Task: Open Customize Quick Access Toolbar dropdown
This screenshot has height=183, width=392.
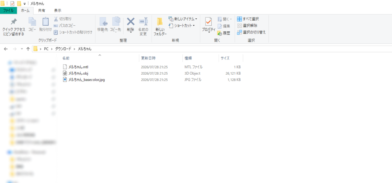Action: [24, 4]
